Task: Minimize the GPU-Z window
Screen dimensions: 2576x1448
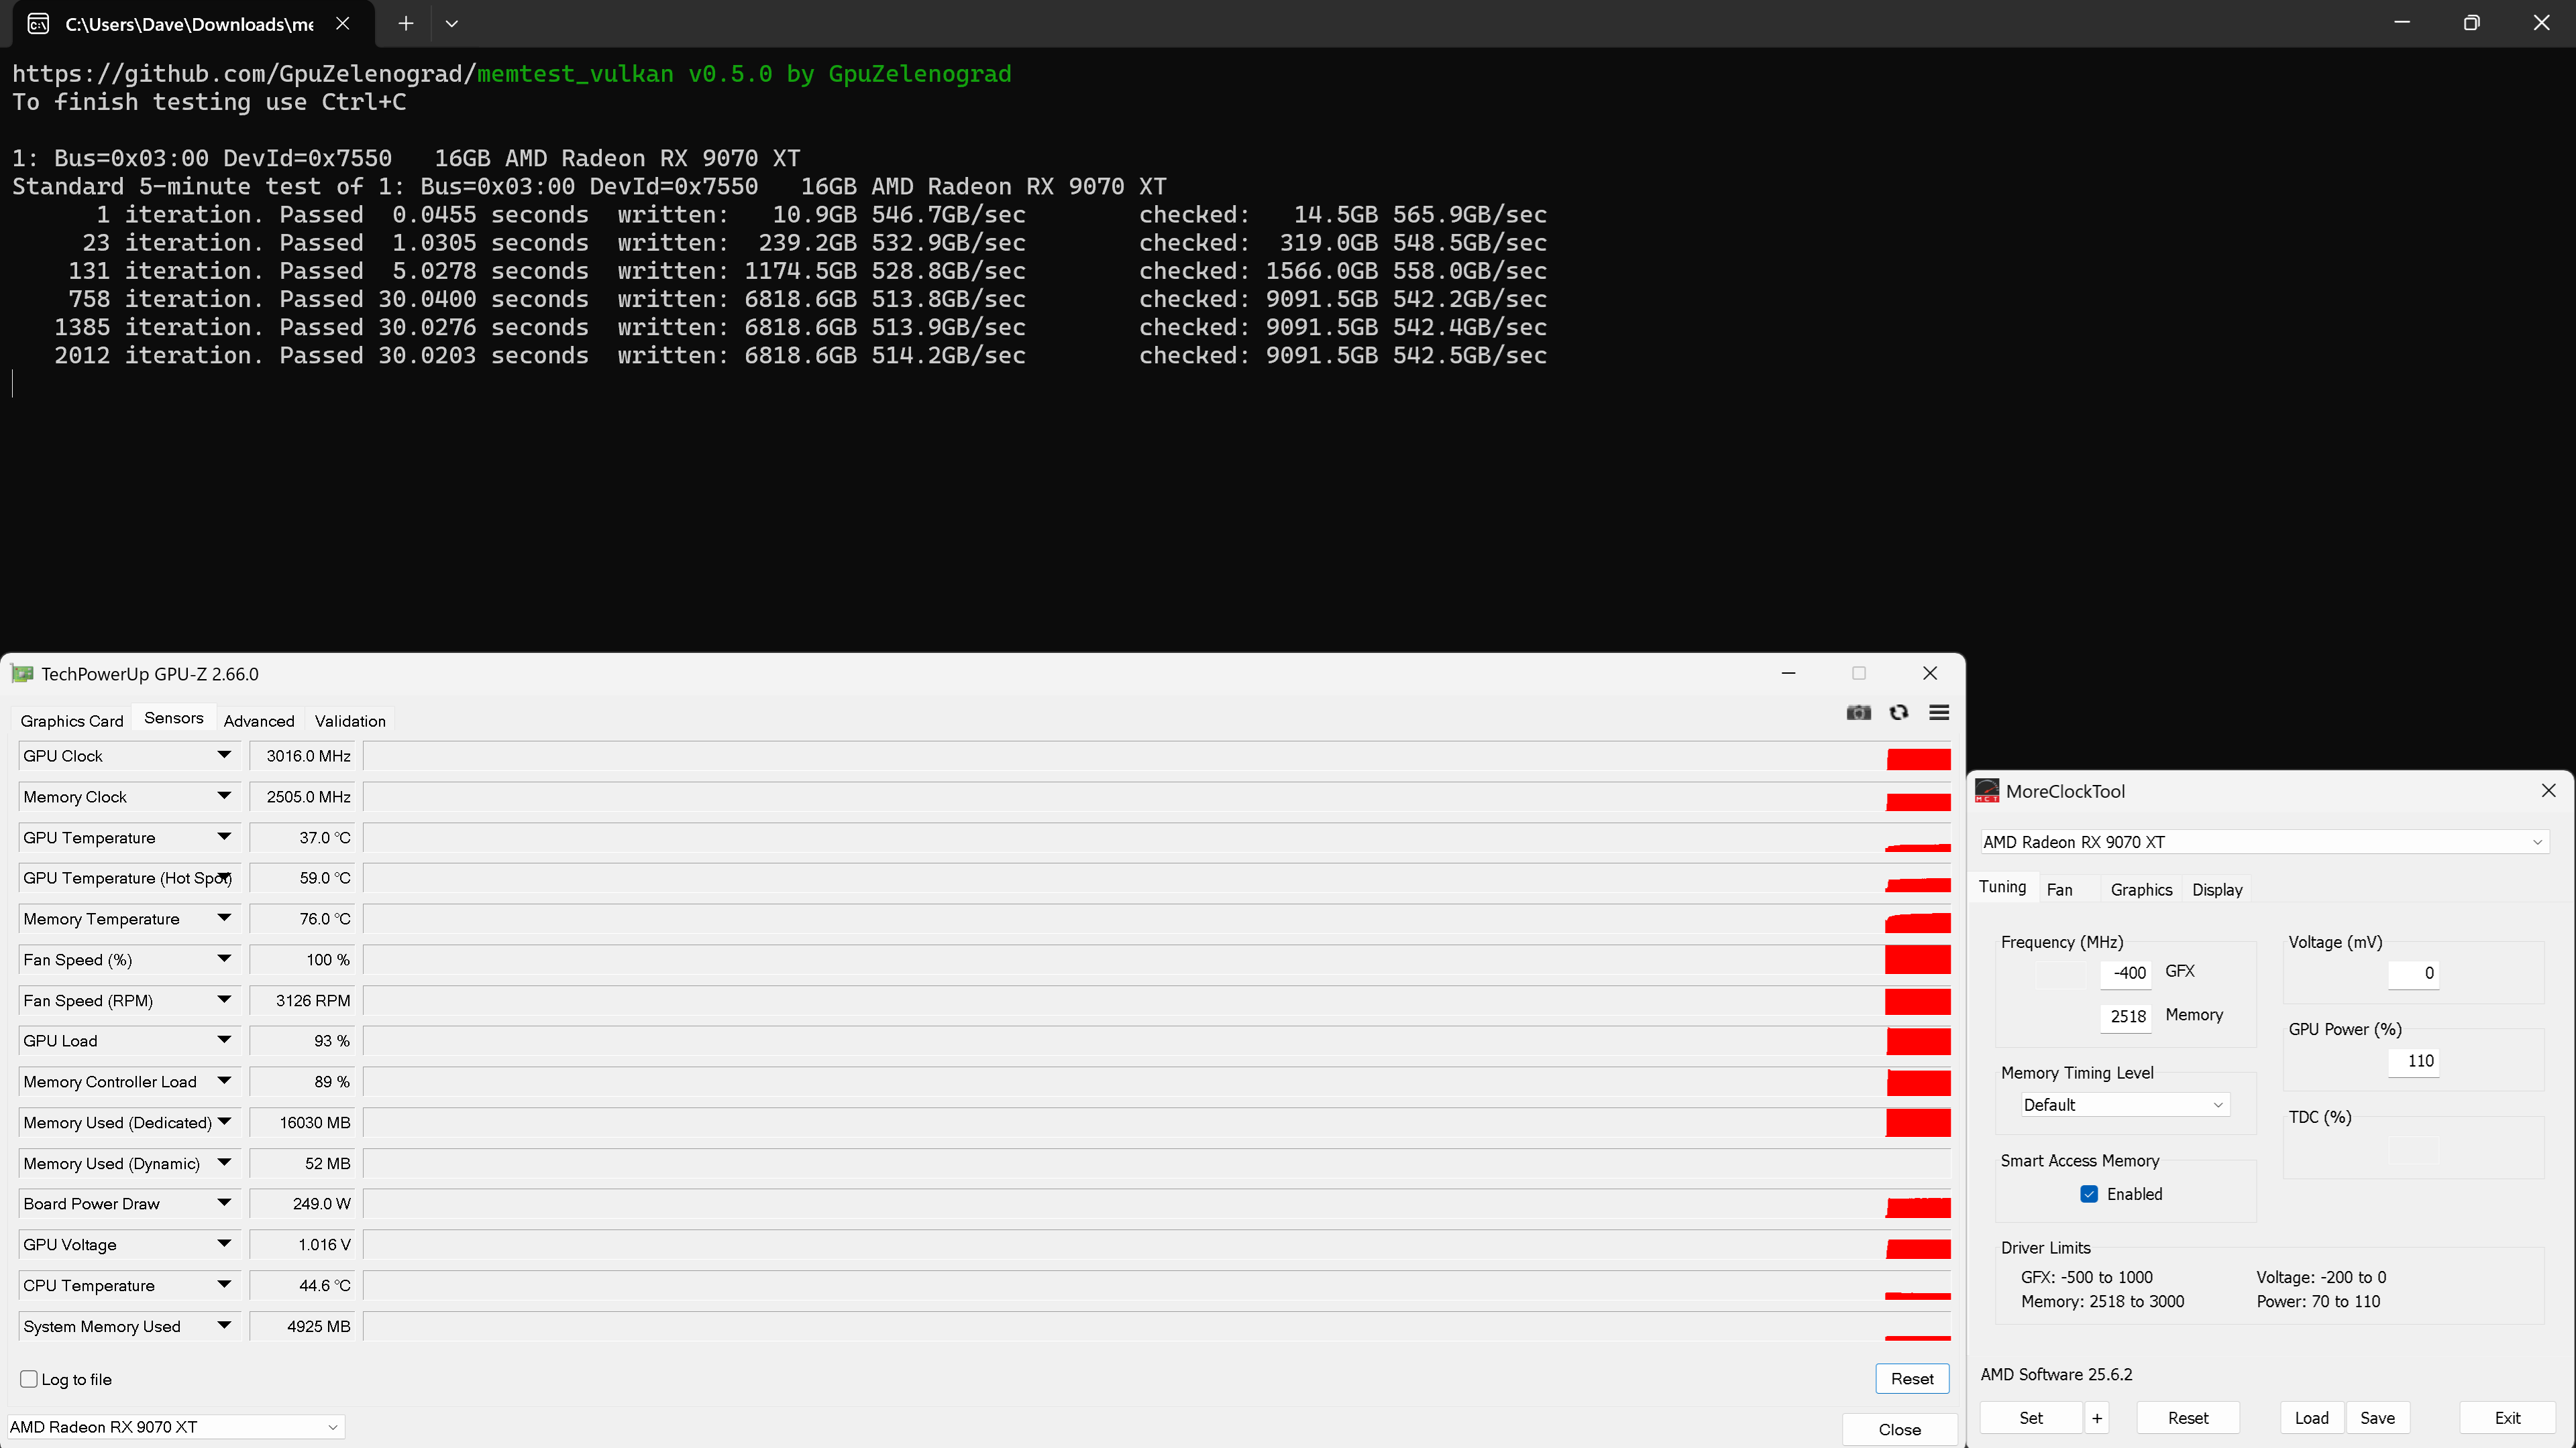Action: coord(1788,674)
